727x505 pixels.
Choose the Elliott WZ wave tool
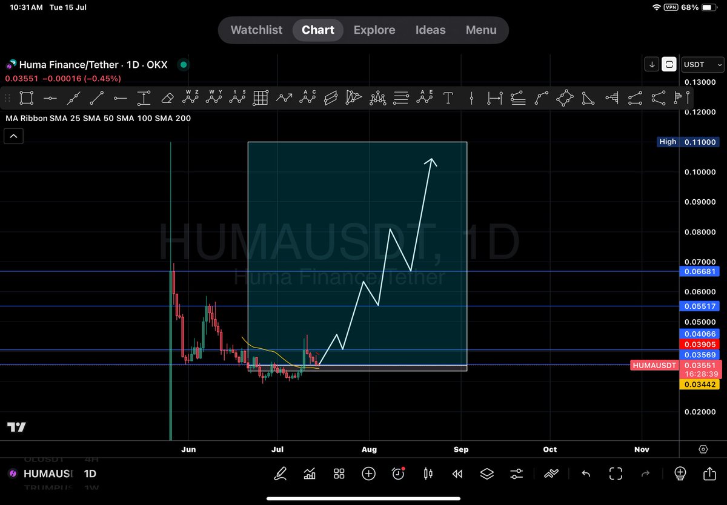click(x=191, y=98)
